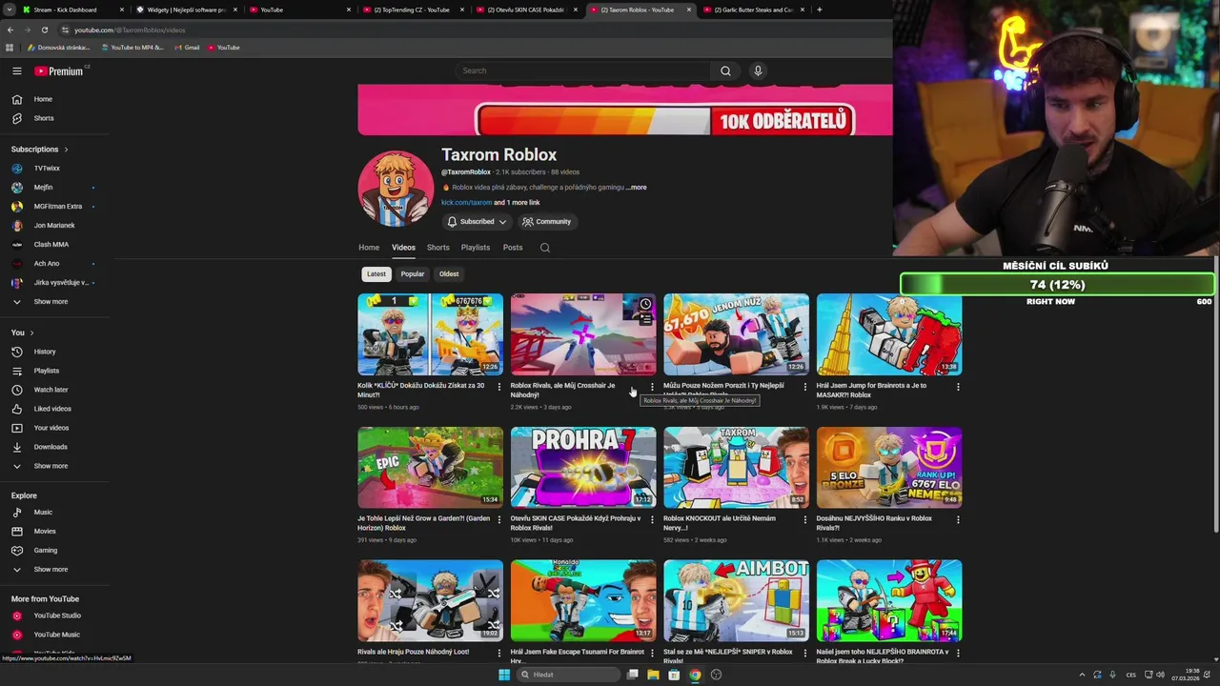
Task: Open YouTube Studio link
Action: tap(57, 615)
